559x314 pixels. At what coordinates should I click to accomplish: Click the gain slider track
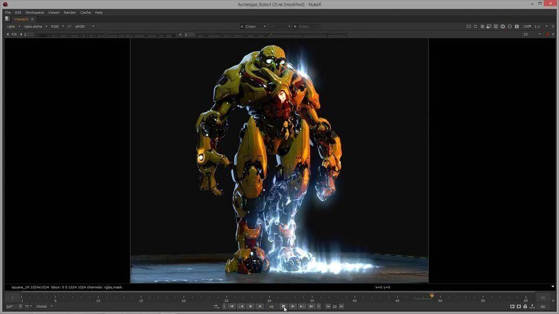tap(105, 35)
